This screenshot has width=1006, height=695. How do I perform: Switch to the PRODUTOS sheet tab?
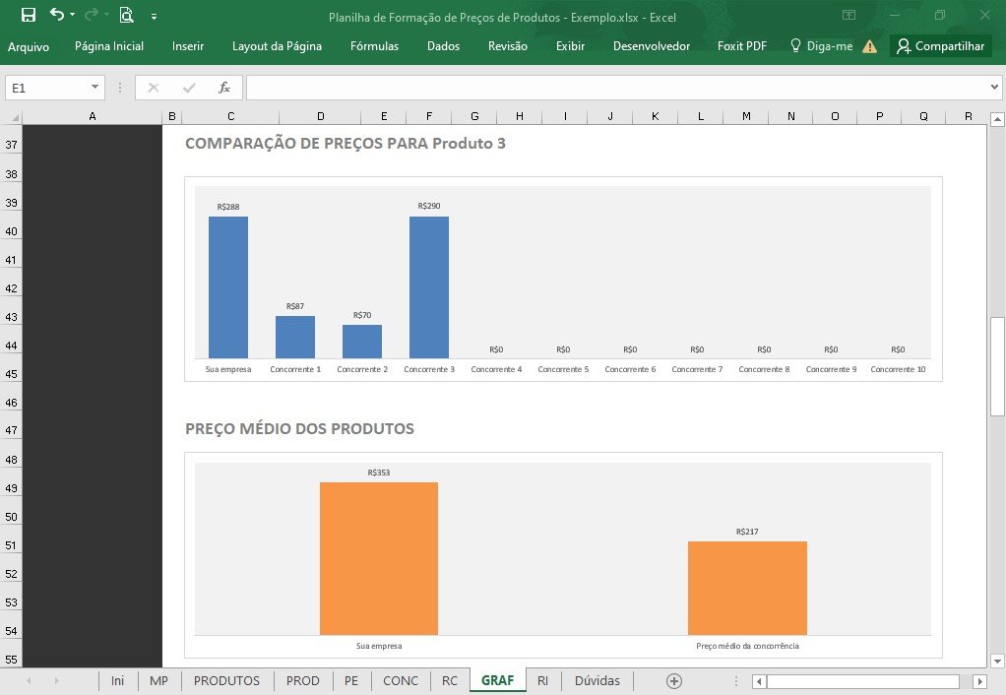coord(226,681)
